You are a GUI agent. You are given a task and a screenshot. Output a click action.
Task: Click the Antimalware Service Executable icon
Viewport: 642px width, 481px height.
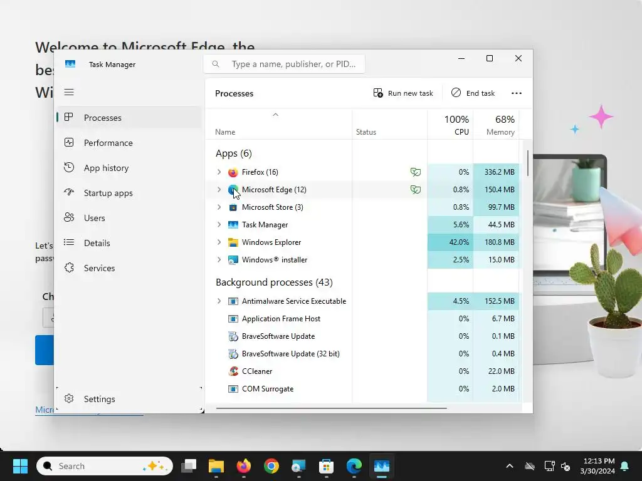(x=233, y=301)
